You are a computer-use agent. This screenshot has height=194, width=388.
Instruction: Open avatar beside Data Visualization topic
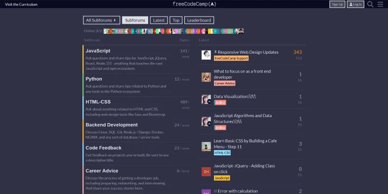point(206,99)
